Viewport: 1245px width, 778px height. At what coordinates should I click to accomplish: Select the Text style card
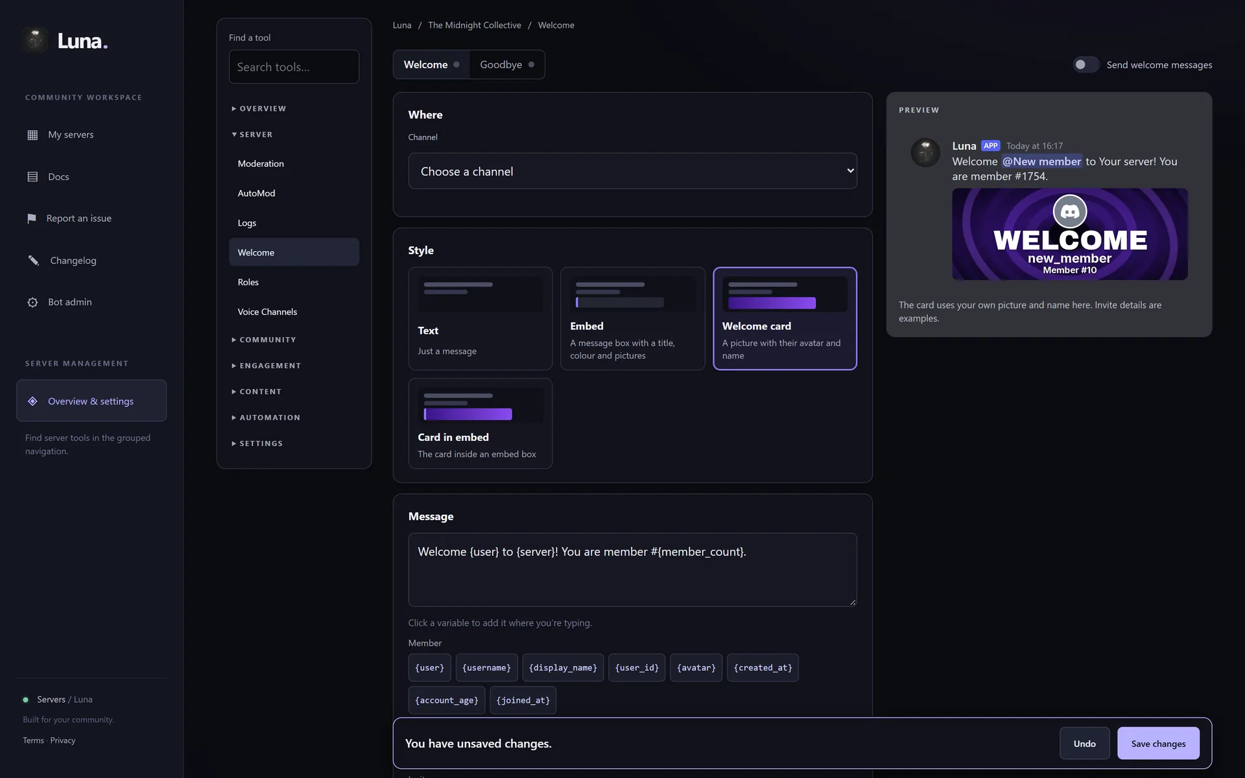[480, 318]
